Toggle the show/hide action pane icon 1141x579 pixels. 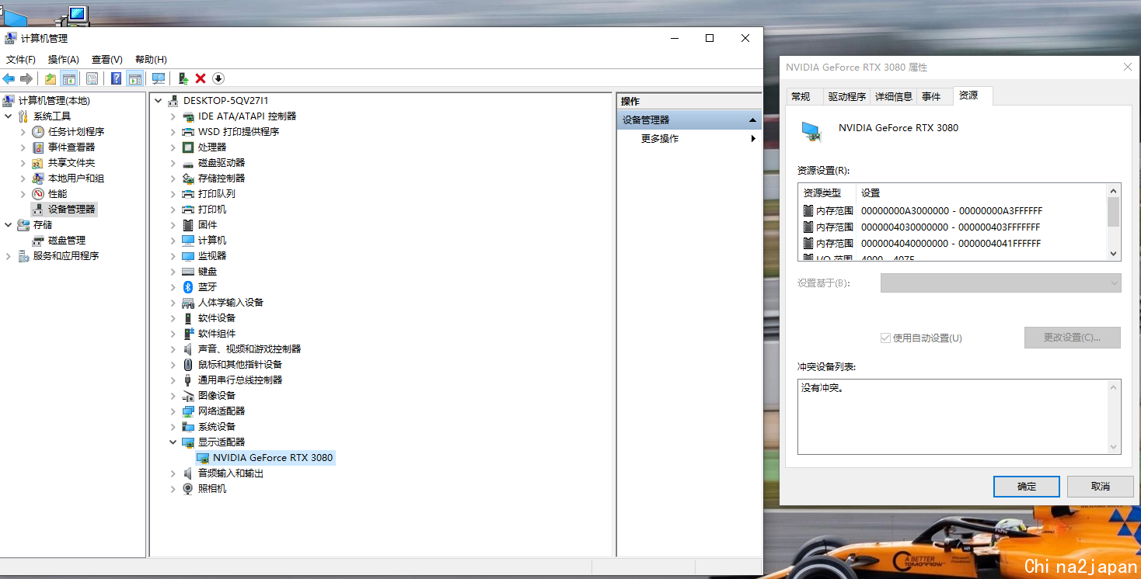(135, 78)
